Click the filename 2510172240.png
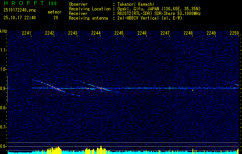Image resolution: width=242 pixels, height=154 pixels. pyautogui.click(x=20, y=10)
